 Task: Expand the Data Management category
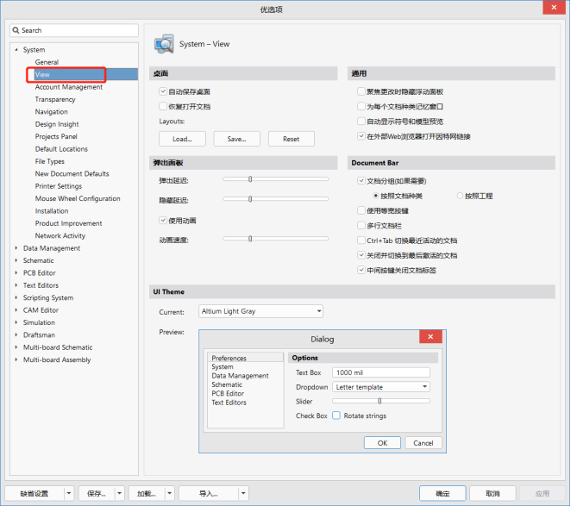click(16, 248)
